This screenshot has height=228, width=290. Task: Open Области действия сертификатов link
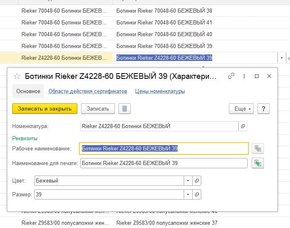point(88,91)
